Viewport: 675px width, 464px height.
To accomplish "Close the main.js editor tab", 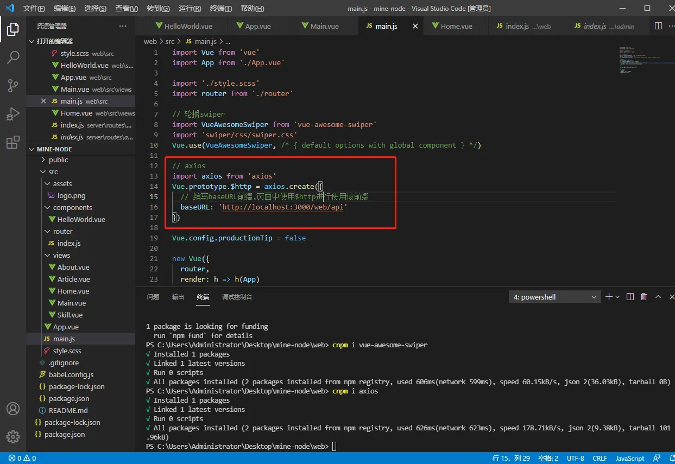I will [415, 26].
